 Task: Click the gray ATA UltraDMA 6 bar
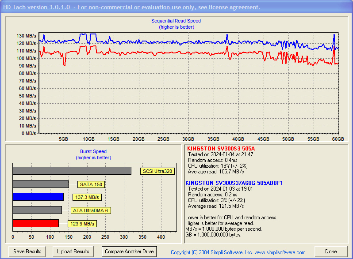click(x=37, y=210)
